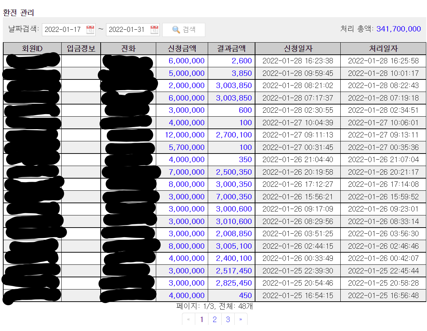Click processed date 2022-01-25 22:45:44
The width and height of the screenshot is (427, 331).
point(383,271)
